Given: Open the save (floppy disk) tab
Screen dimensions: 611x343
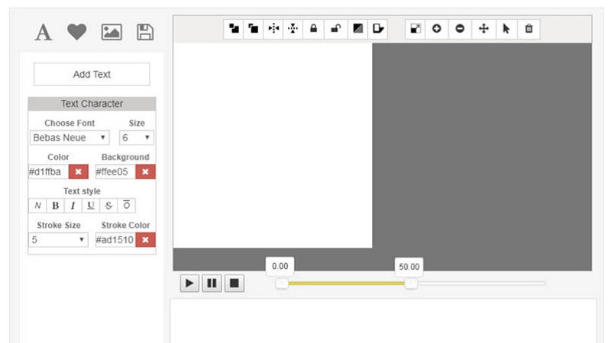Looking at the screenshot, I should coord(145,32).
